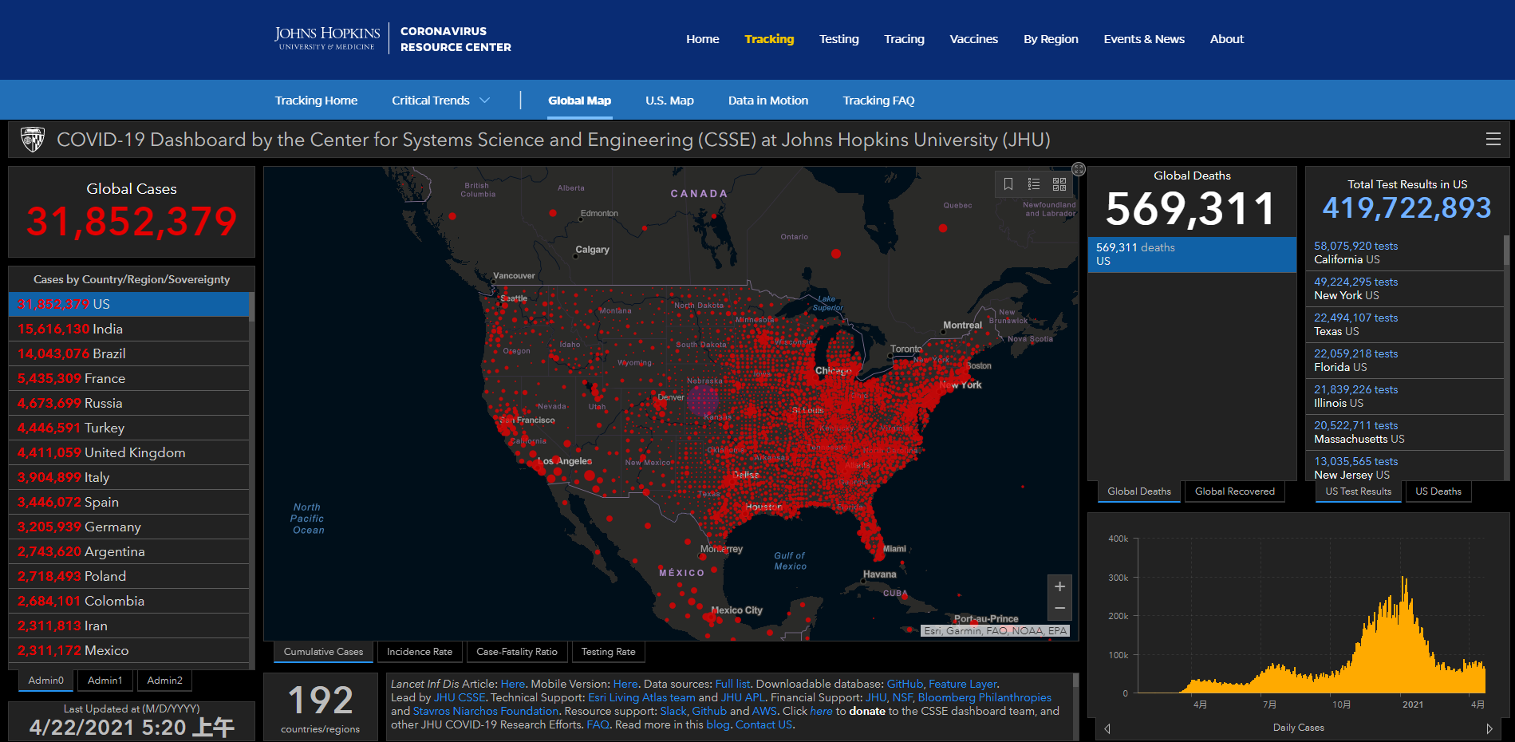
Task: Open the basemap gallery grid icon
Action: coord(1059,184)
